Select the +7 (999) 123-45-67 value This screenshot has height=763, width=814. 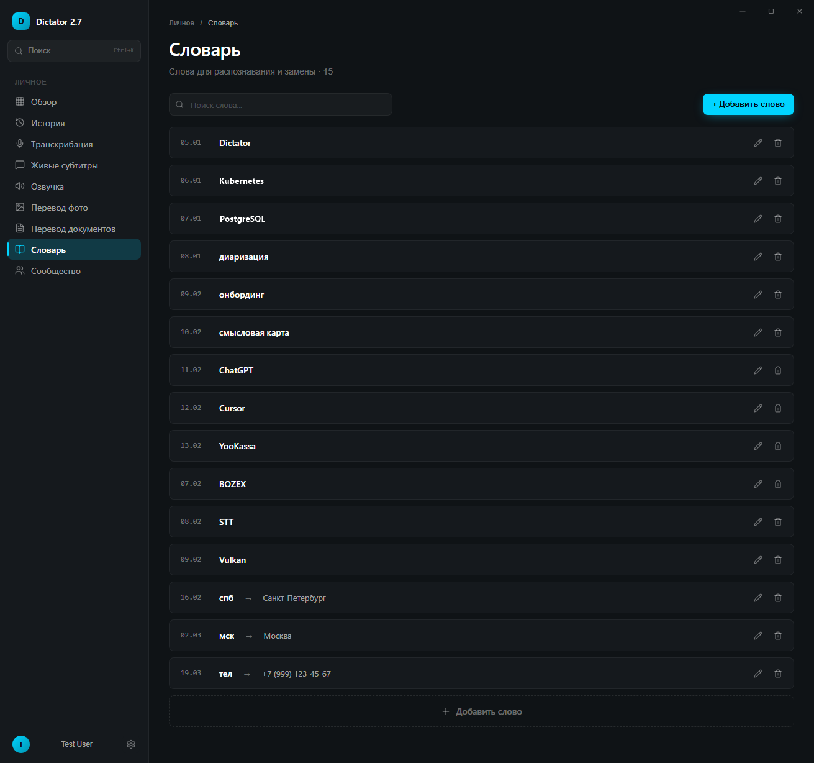(296, 674)
